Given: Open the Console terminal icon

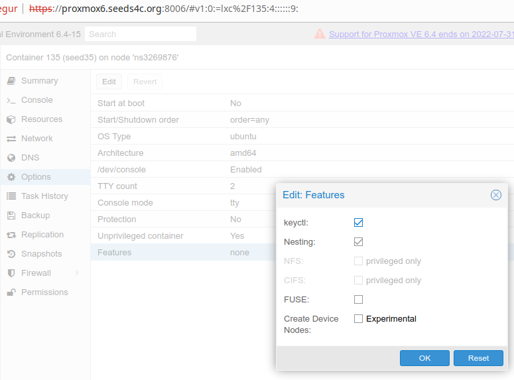Looking at the screenshot, I should click(x=11, y=100).
